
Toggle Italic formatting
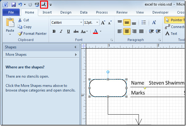[x=61, y=31]
